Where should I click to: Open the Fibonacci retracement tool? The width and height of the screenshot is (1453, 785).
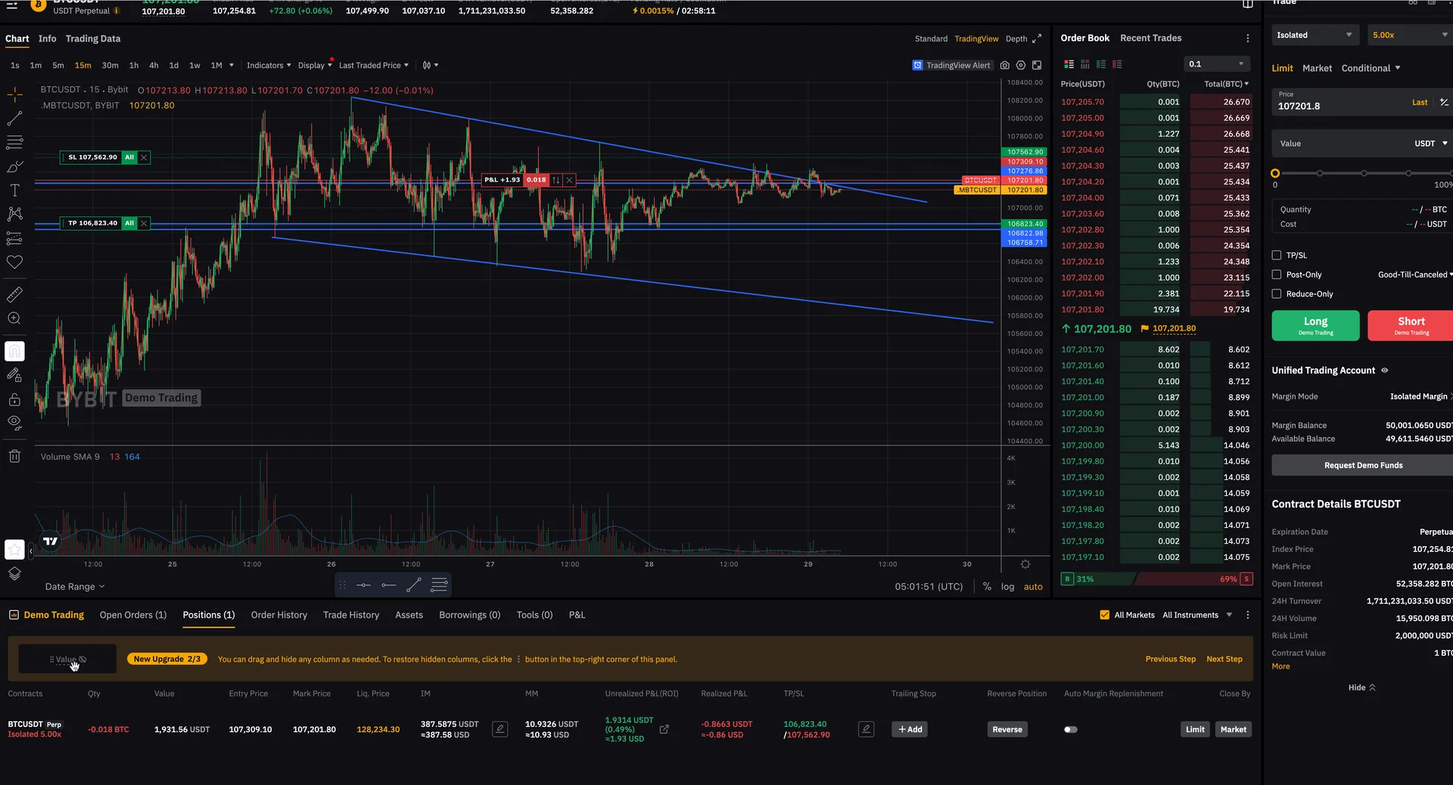14,142
